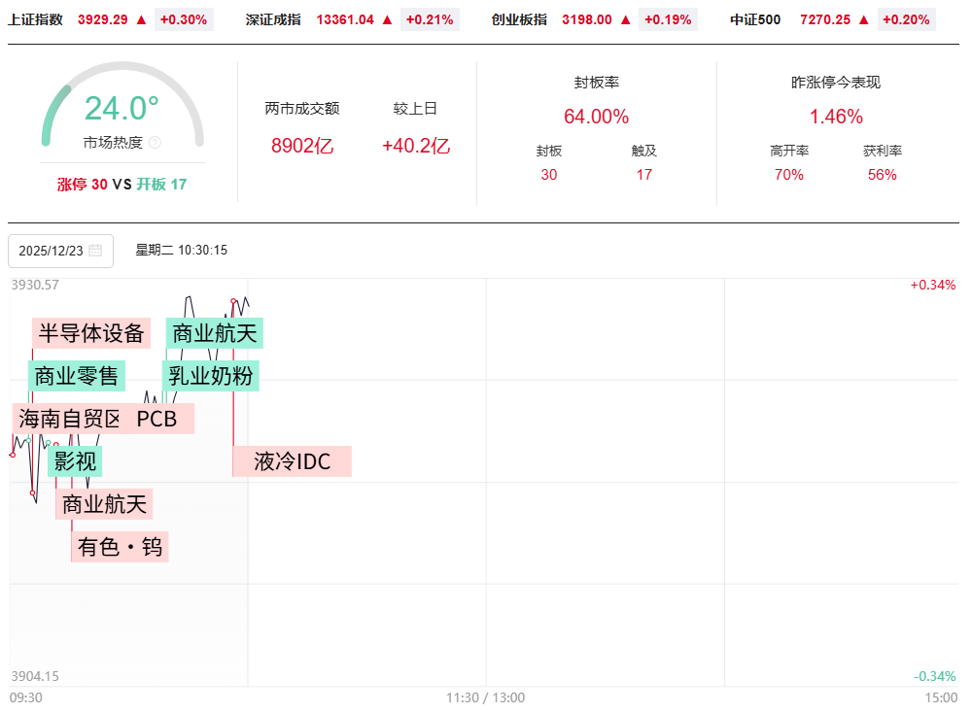Select the 半导体设备 sector tag
972x713 pixels.
[91, 333]
